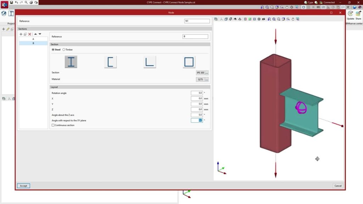This screenshot has height=204, width=363.
Task: Select section B in the list
Action: [x=33, y=43]
